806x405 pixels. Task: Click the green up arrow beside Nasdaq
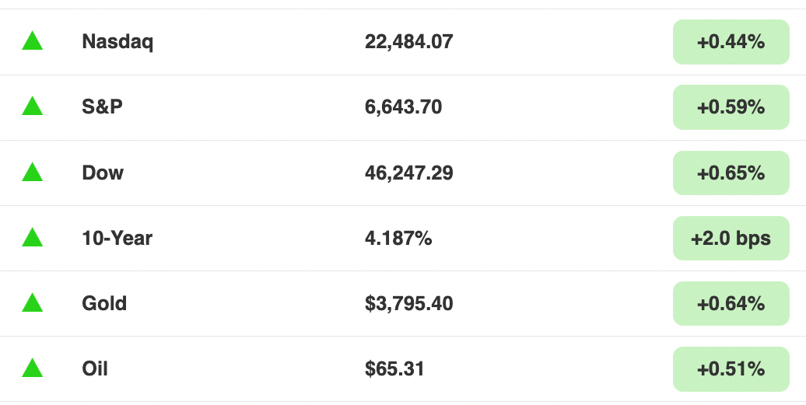[x=33, y=40]
